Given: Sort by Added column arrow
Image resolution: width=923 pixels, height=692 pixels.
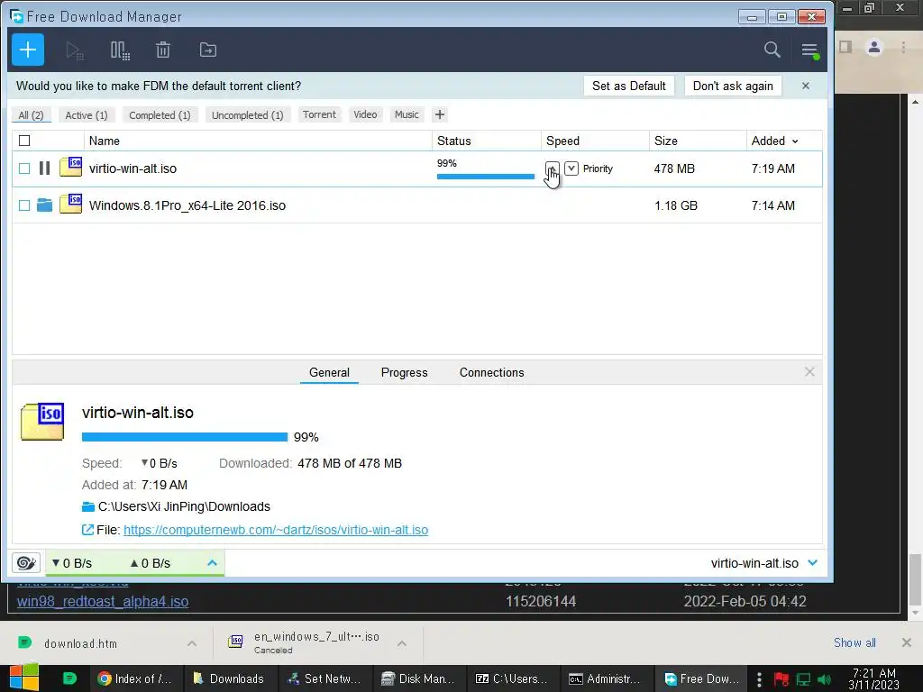Looking at the screenshot, I should 795,141.
